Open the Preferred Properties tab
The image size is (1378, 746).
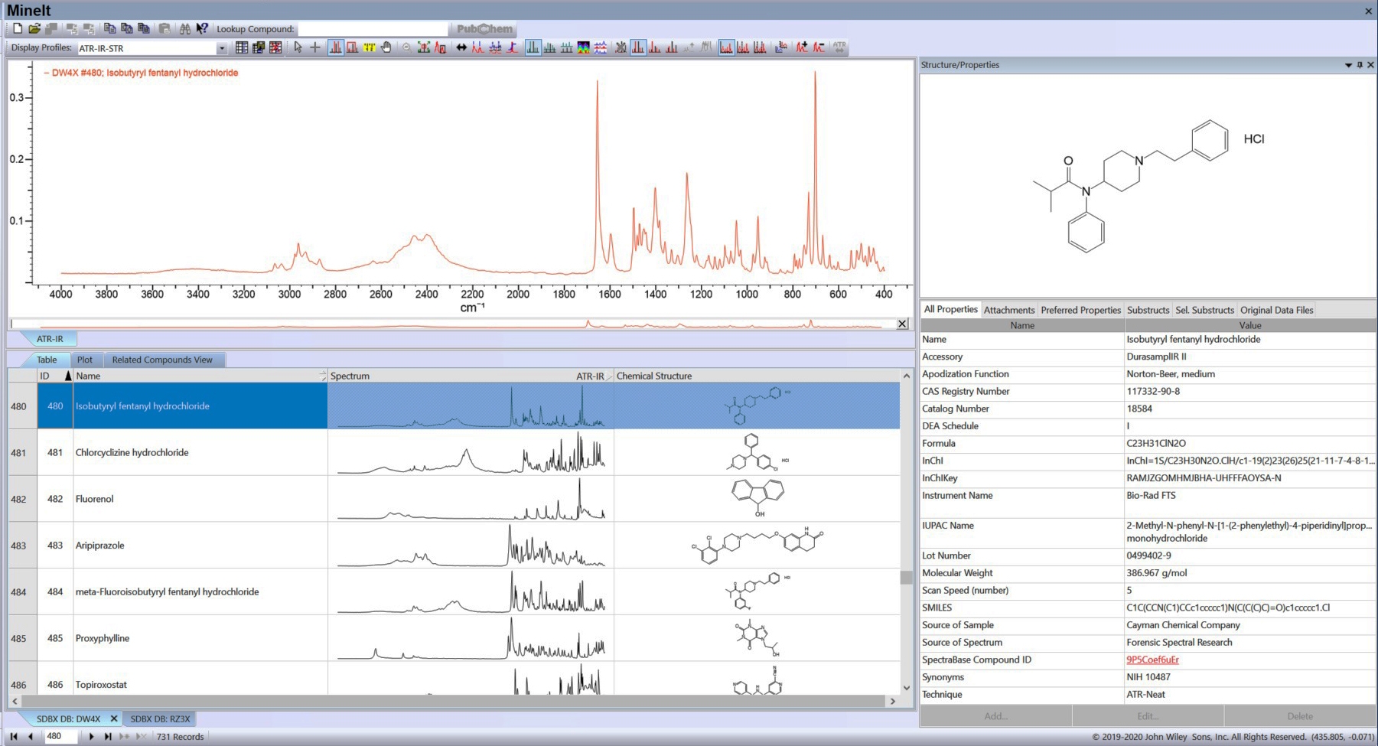(x=1080, y=310)
